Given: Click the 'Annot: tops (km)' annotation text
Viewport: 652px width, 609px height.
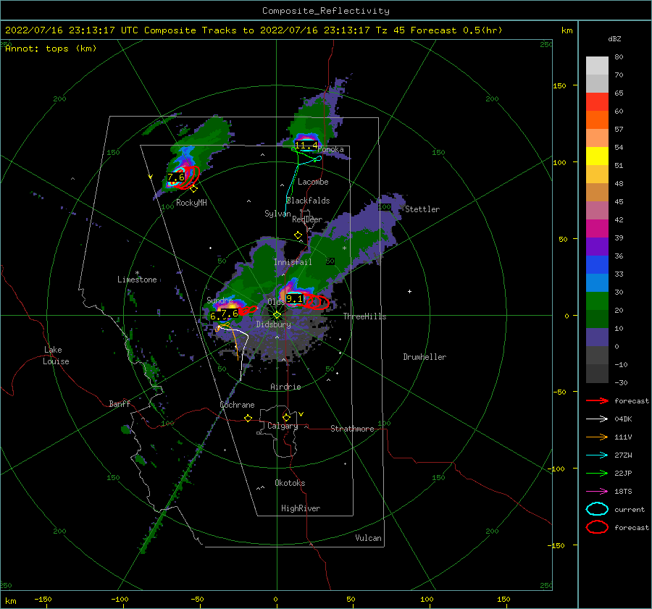Looking at the screenshot, I should [x=51, y=49].
